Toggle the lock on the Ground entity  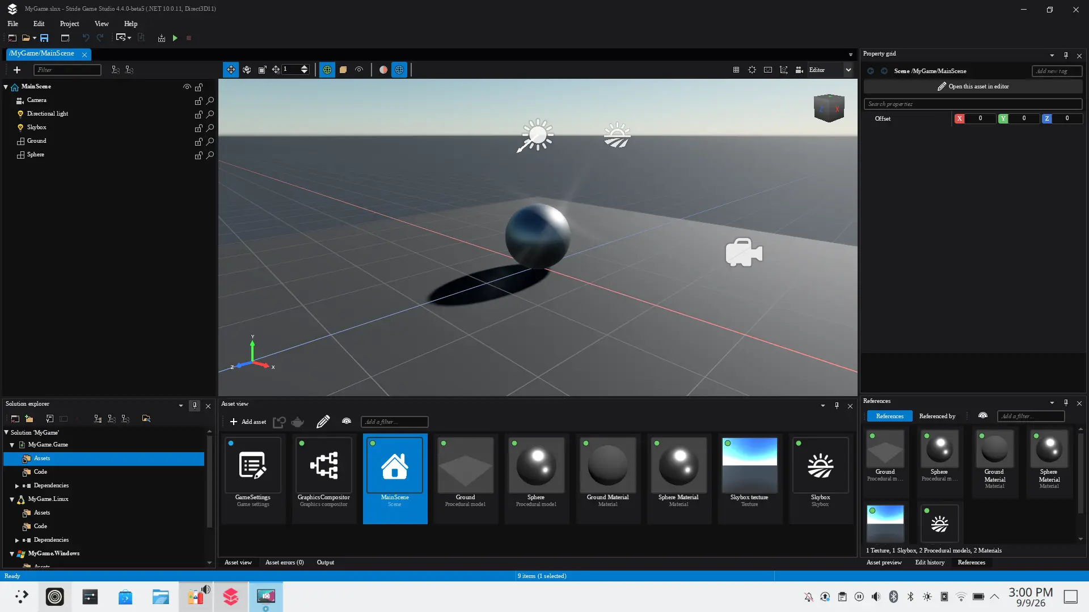(199, 141)
